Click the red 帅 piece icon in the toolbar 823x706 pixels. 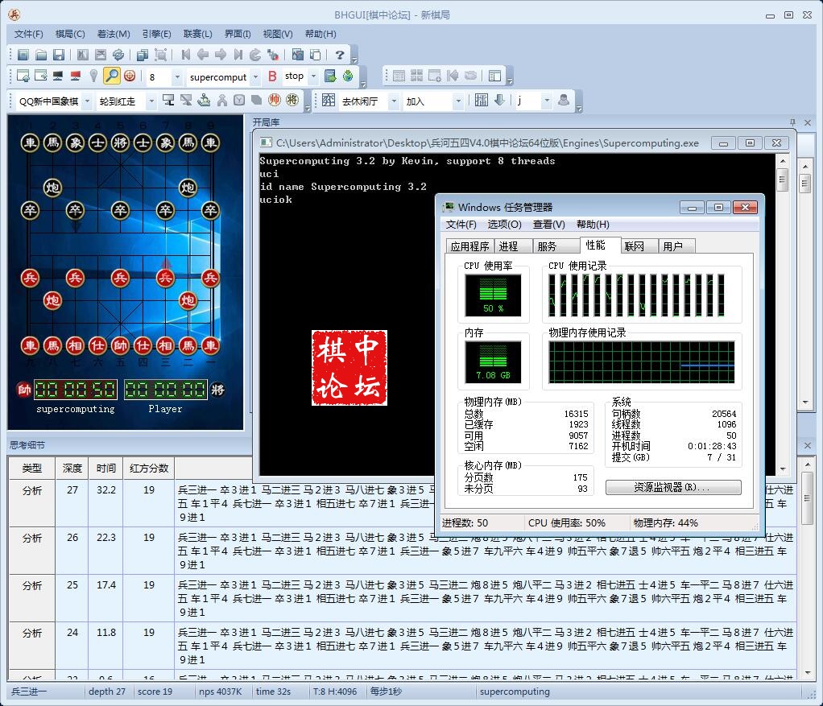pos(275,100)
